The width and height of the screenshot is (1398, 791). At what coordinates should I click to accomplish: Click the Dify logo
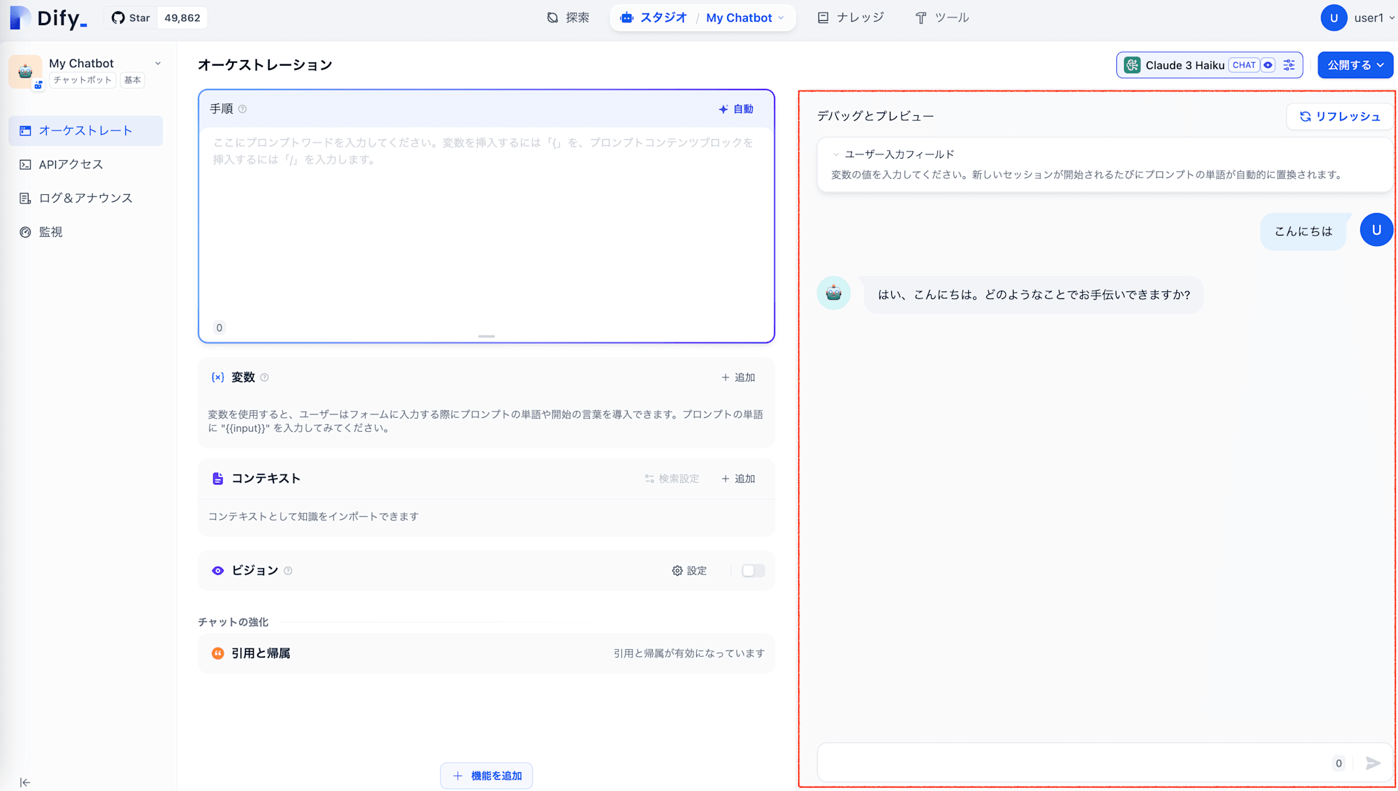[48, 17]
